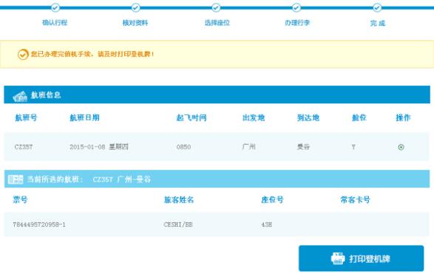Screen dimensions: 434x274
Task: Click the 航班号 column header
Action: 26,117
